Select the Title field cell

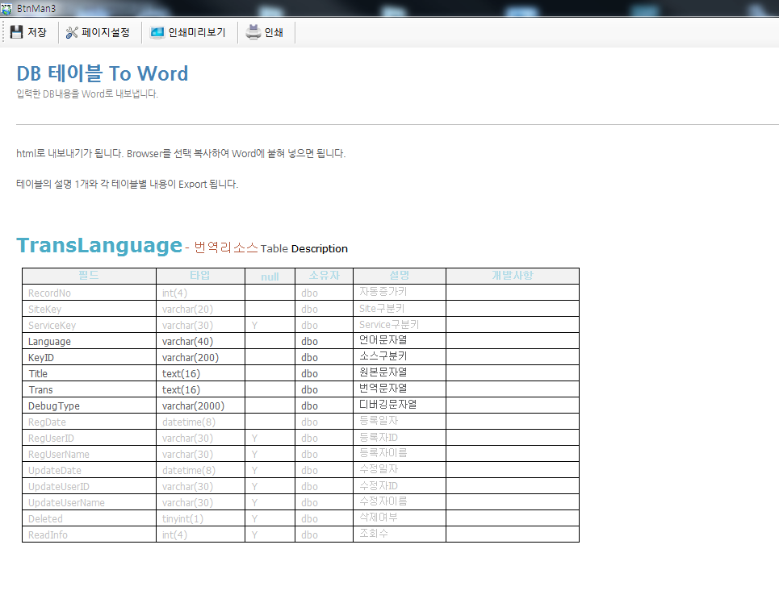pyautogui.click(x=89, y=373)
